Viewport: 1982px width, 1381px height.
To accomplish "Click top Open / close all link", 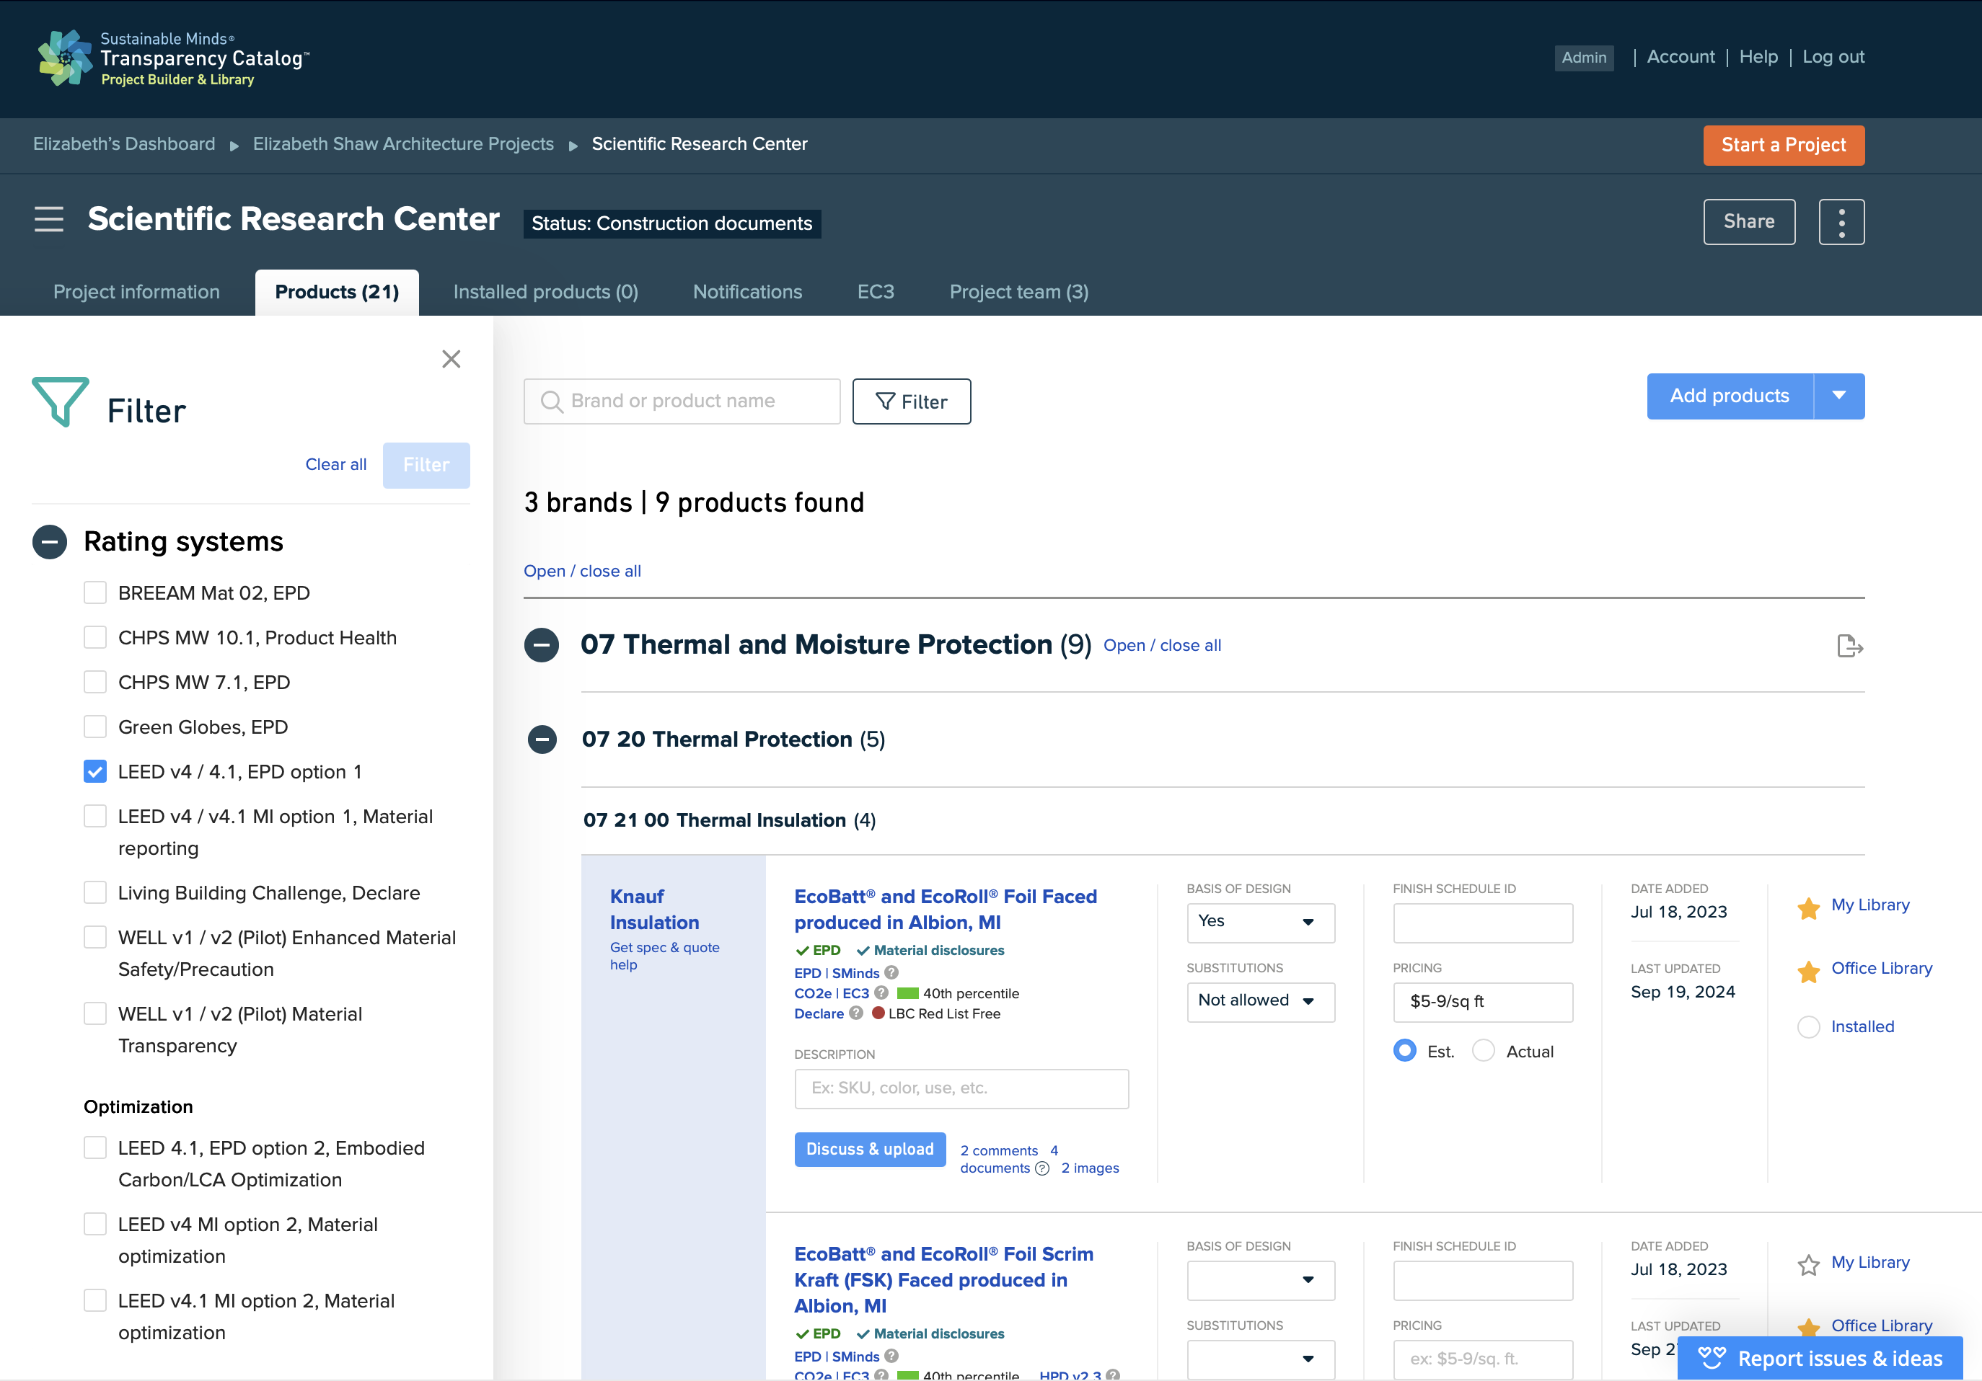I will [582, 571].
